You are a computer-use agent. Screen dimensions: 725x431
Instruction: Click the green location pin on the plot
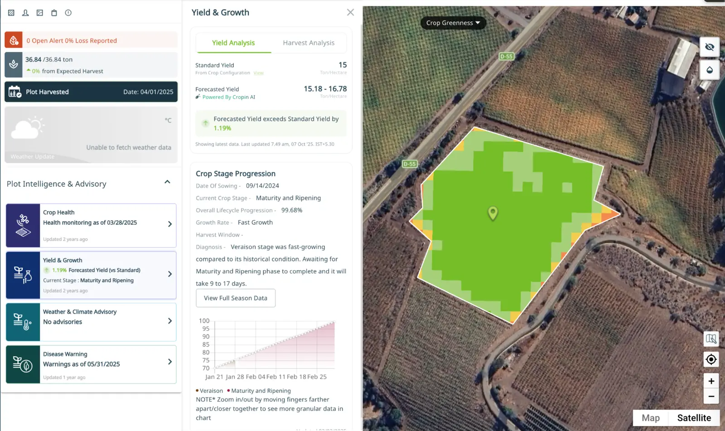[493, 213]
